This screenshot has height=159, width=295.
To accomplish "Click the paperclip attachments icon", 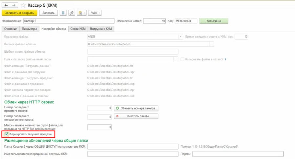I will 71,13.
